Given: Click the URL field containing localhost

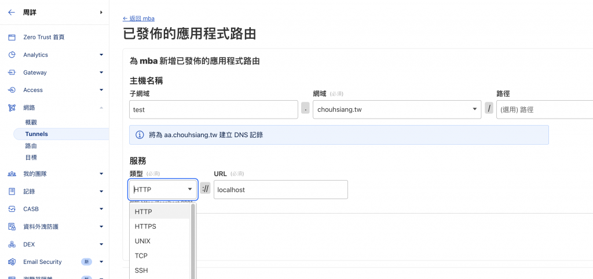Looking at the screenshot, I should tap(281, 189).
